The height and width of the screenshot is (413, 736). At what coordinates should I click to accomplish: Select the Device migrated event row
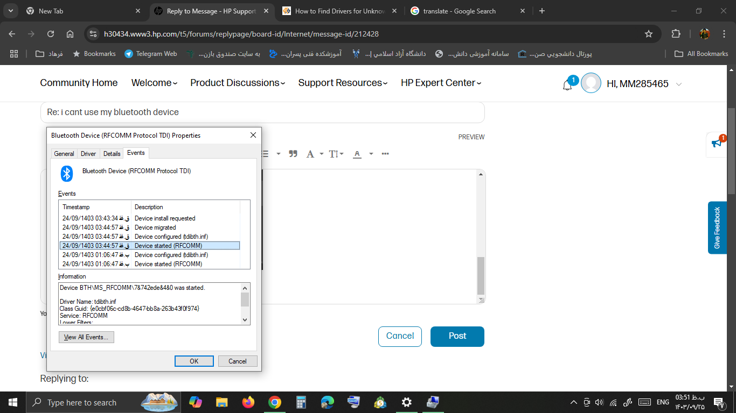(155, 227)
